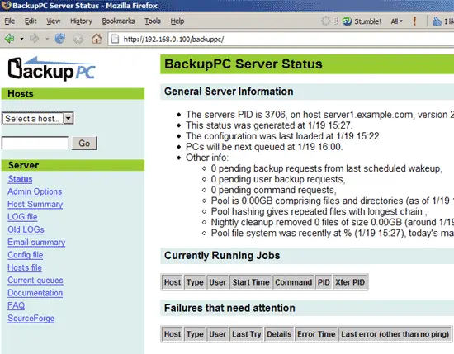Open the Back history dropdown arrow
This screenshot has width=454, height=354.
[21, 39]
